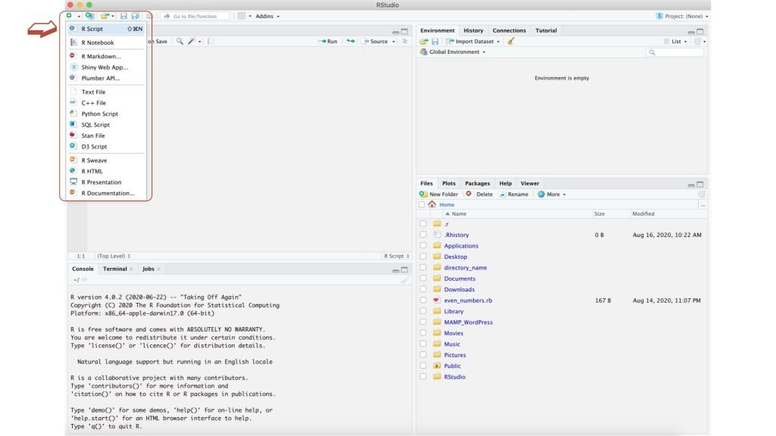Click the New Folder icon in Files pane
Viewport: 776px width, 436px height.
pos(424,195)
